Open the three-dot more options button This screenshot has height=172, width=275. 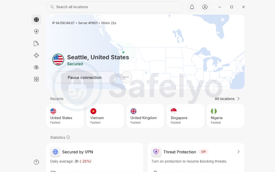click(126, 77)
